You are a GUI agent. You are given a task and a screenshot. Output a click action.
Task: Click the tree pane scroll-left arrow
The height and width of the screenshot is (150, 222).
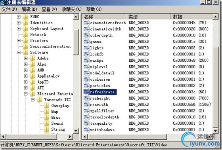[x=4, y=137]
